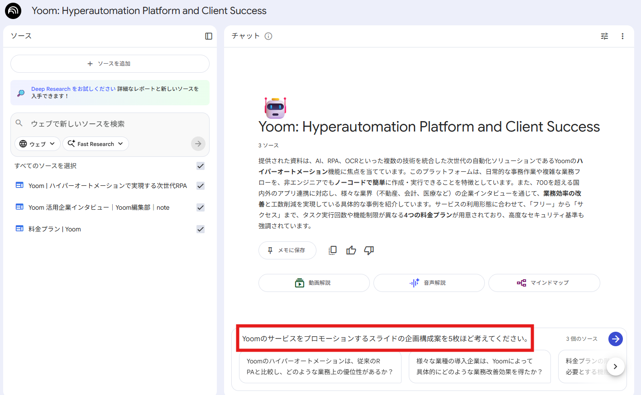Click the NotebookLM logo icon
This screenshot has width=641, height=395.
pyautogui.click(x=13, y=11)
